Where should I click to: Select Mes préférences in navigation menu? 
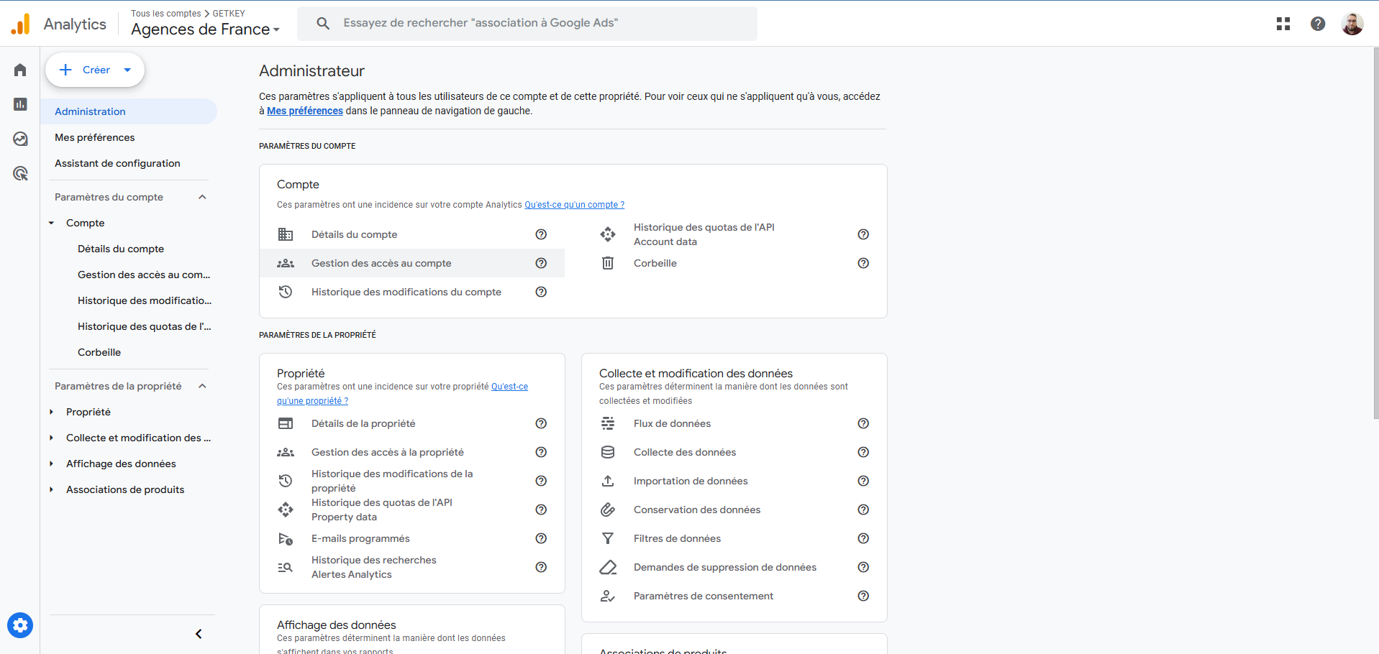pos(94,137)
